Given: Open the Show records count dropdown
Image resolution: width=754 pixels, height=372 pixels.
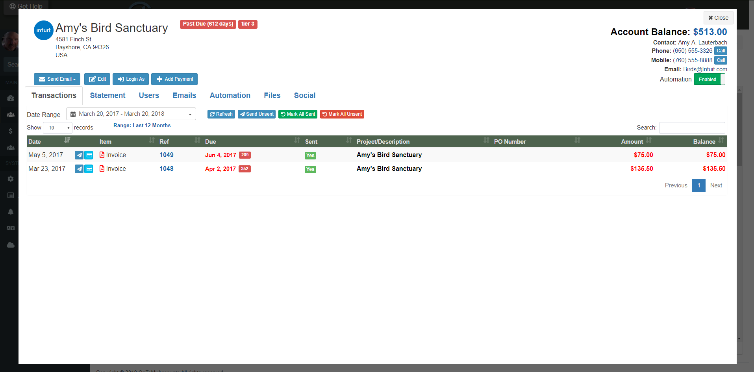Looking at the screenshot, I should click(57, 128).
